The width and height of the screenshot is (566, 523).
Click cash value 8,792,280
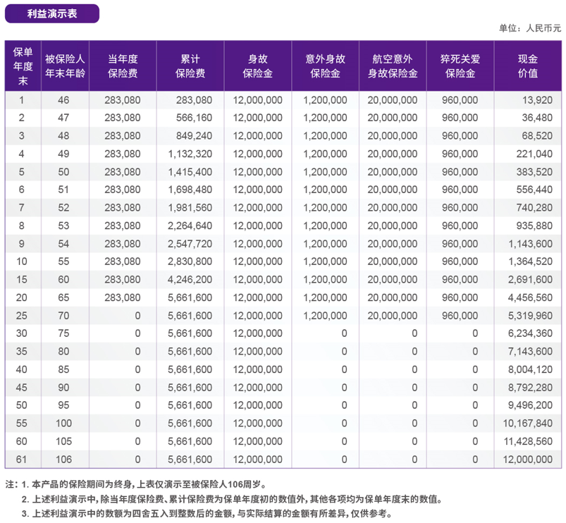(x=531, y=387)
